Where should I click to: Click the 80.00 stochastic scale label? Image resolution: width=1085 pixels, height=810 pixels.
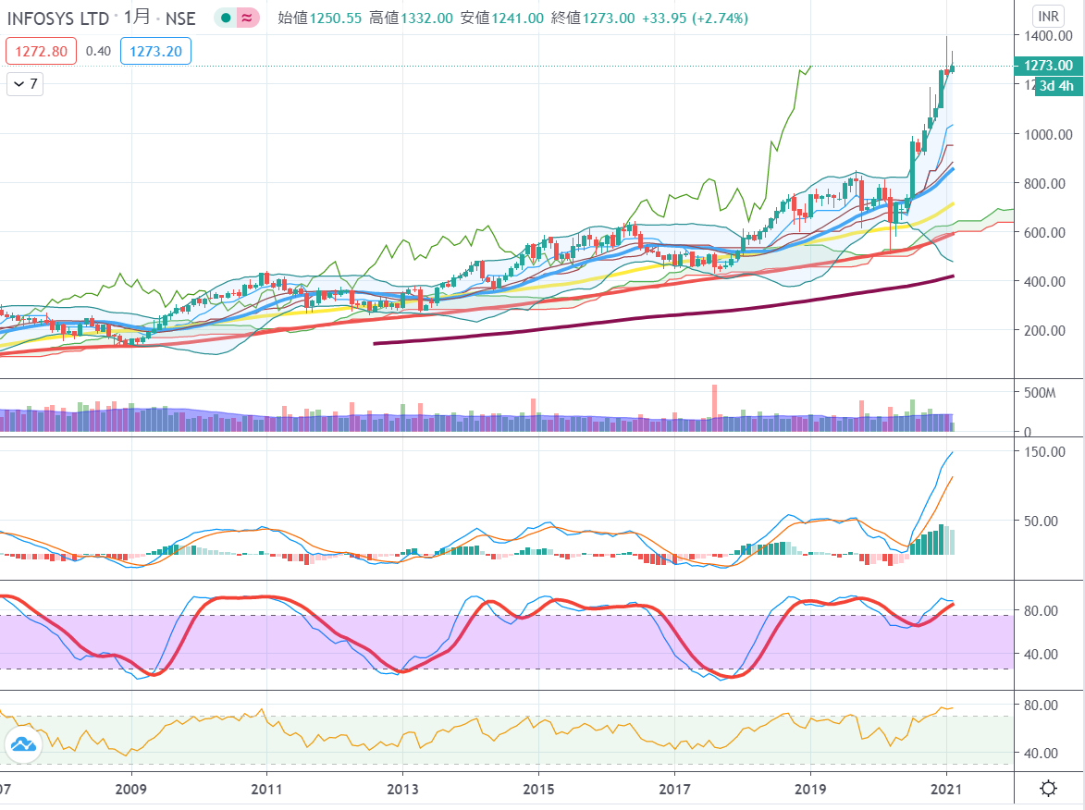[x=1042, y=611]
